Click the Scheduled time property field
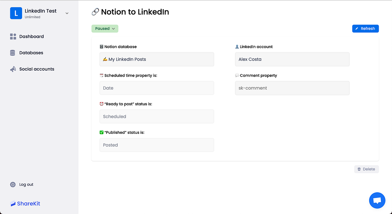 [157, 88]
